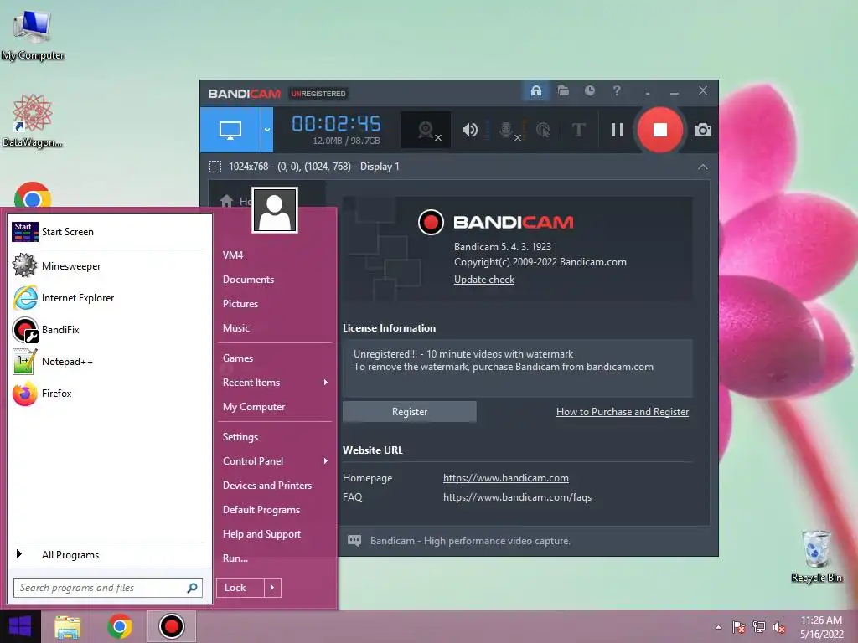Open My Computer from start menu
The height and width of the screenshot is (643, 858).
coord(254,407)
